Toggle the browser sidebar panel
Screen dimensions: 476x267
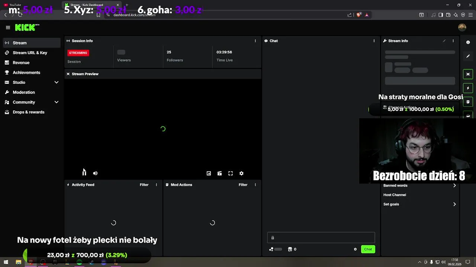441,15
